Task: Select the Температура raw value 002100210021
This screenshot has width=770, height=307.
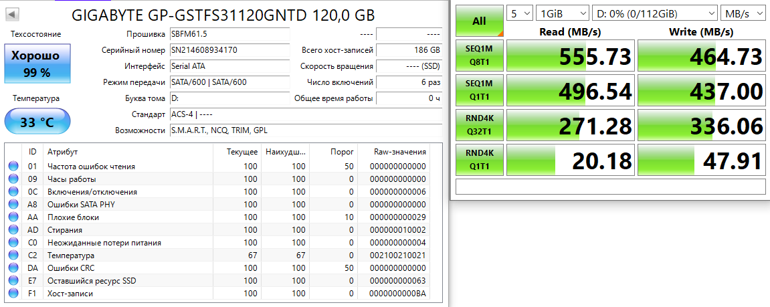Action: pos(398,255)
